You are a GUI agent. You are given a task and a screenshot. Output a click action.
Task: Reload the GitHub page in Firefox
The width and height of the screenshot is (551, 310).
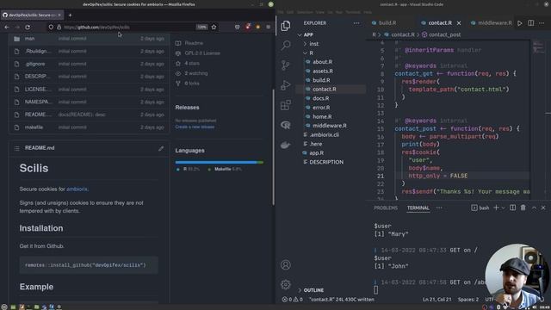28,27
